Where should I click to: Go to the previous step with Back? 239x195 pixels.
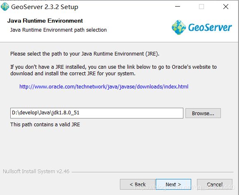point(138,184)
